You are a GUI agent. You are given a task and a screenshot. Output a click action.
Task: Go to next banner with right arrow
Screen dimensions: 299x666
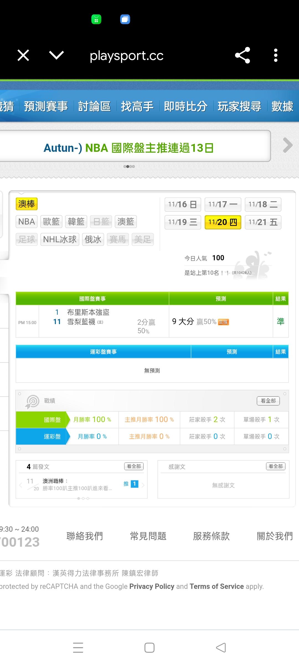(288, 145)
